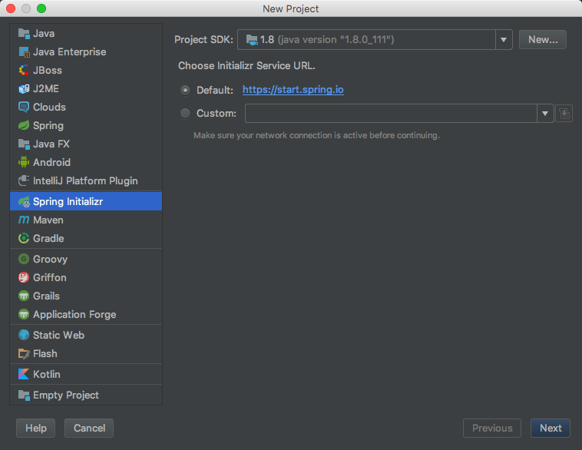Click the JBoss icon in sidebar

pyautogui.click(x=24, y=70)
